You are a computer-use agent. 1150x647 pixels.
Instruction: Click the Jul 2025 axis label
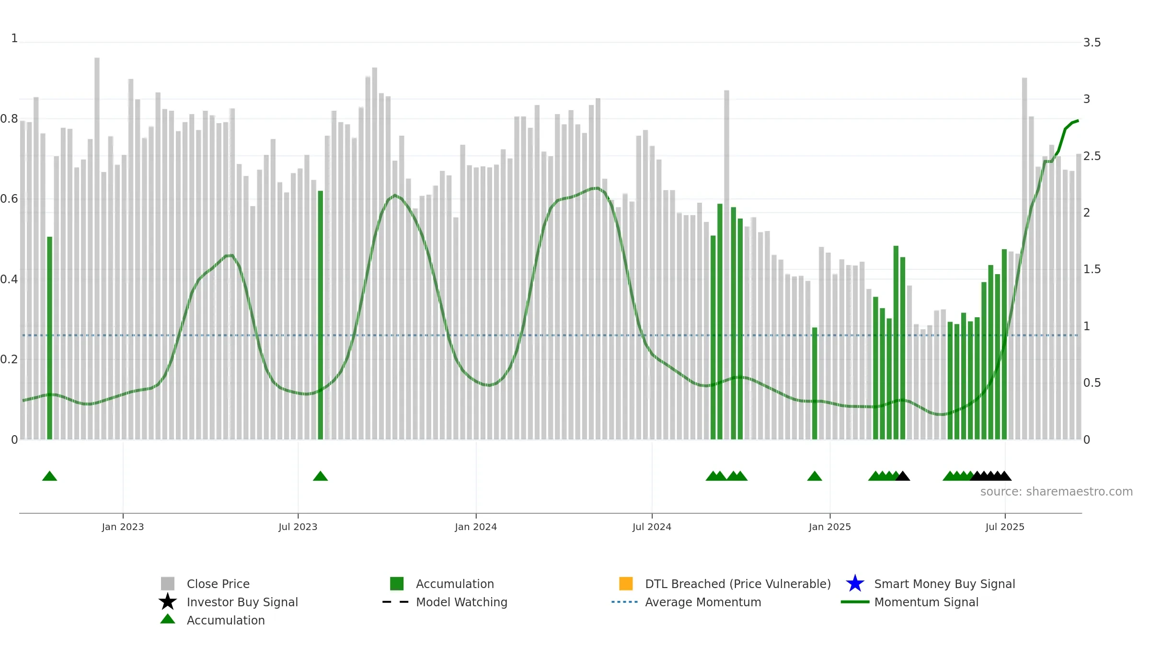[x=1005, y=527]
